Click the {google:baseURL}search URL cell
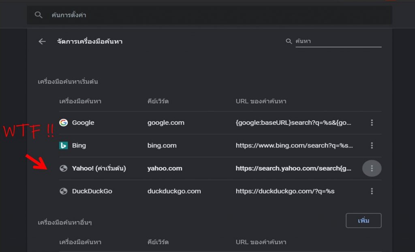 pyautogui.click(x=293, y=123)
